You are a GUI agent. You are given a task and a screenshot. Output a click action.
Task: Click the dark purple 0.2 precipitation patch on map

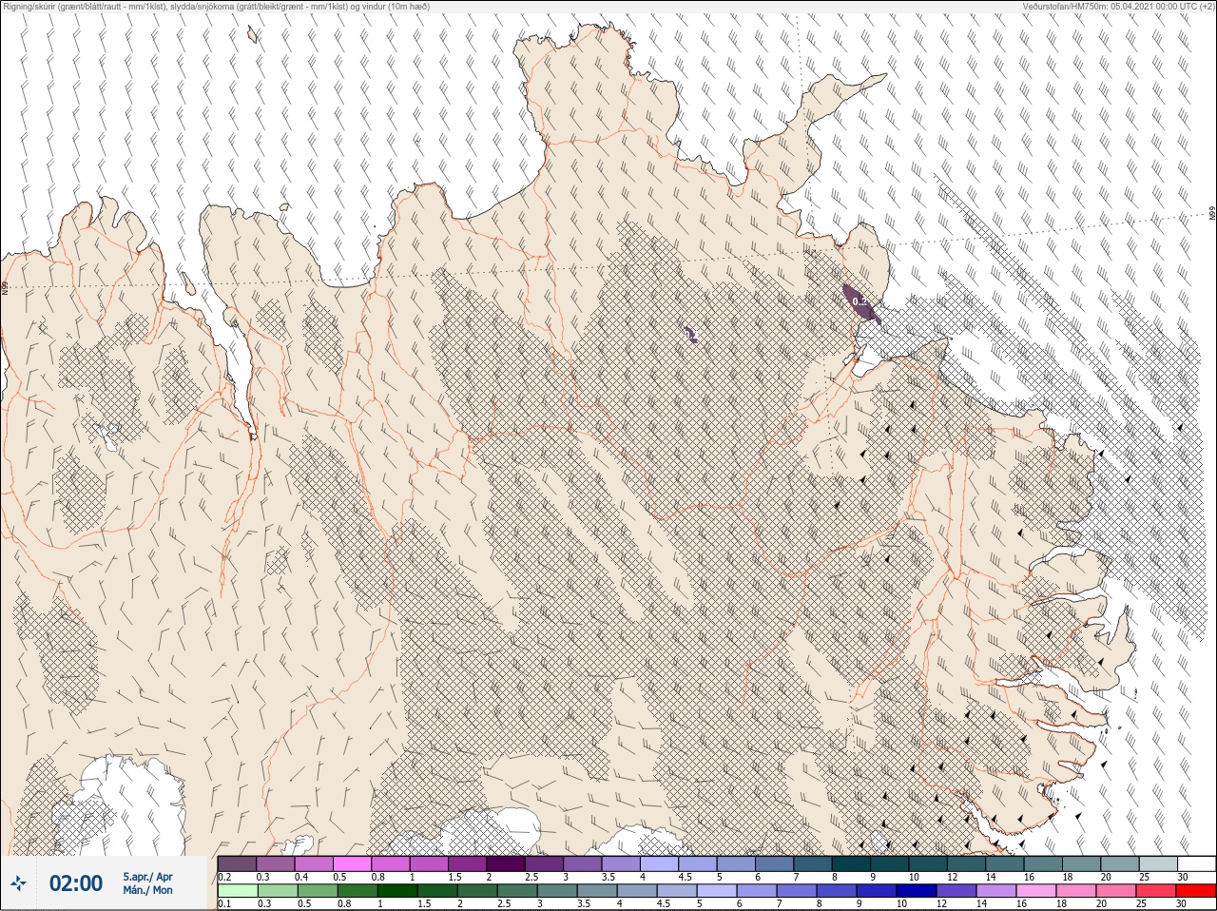[x=860, y=302]
